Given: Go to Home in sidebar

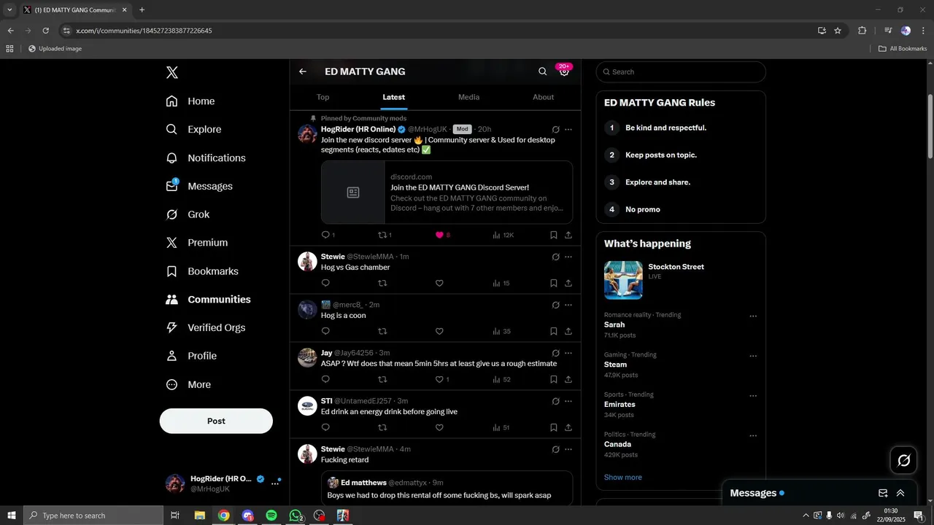Looking at the screenshot, I should click(x=190, y=101).
